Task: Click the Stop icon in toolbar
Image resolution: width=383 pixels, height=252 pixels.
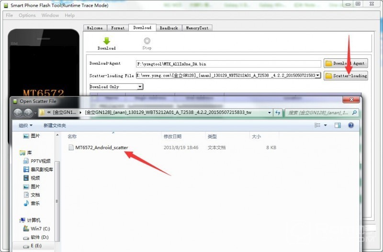Action: point(147,41)
